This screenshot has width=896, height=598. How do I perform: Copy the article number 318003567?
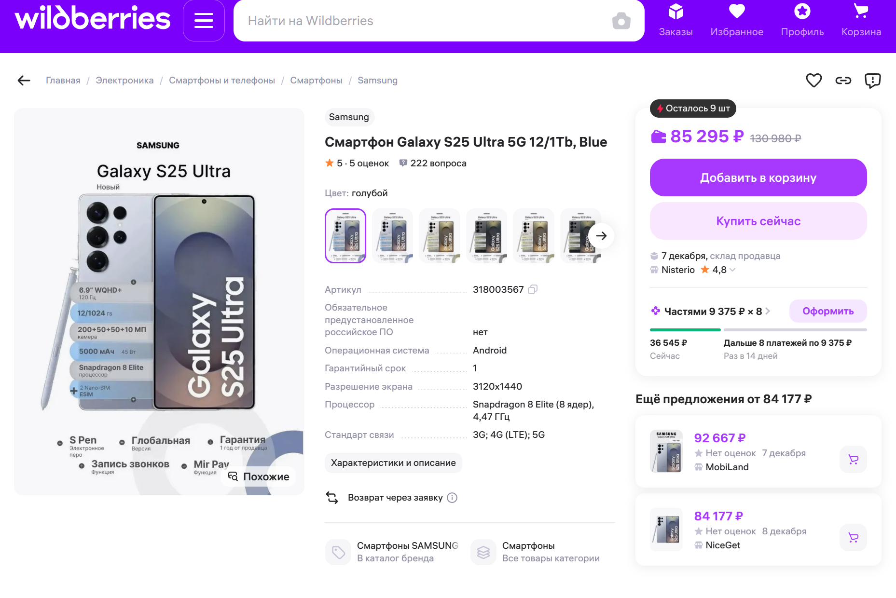click(x=533, y=289)
